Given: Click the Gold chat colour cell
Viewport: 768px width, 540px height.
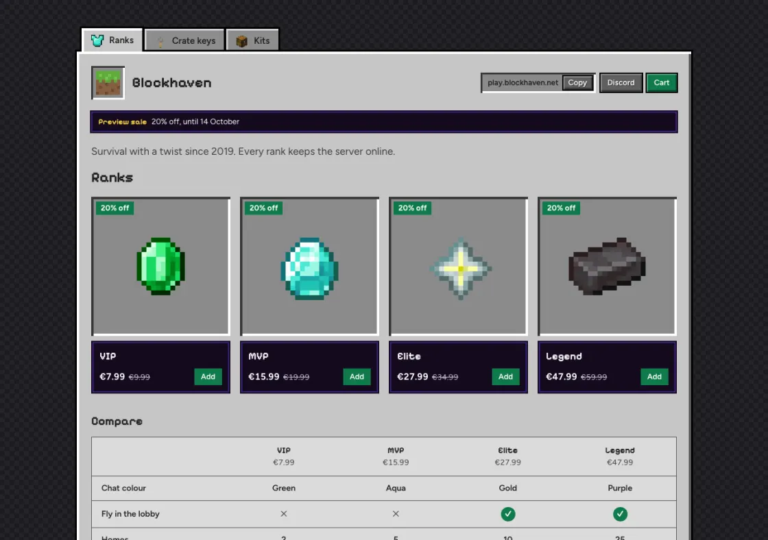Looking at the screenshot, I should (x=508, y=488).
